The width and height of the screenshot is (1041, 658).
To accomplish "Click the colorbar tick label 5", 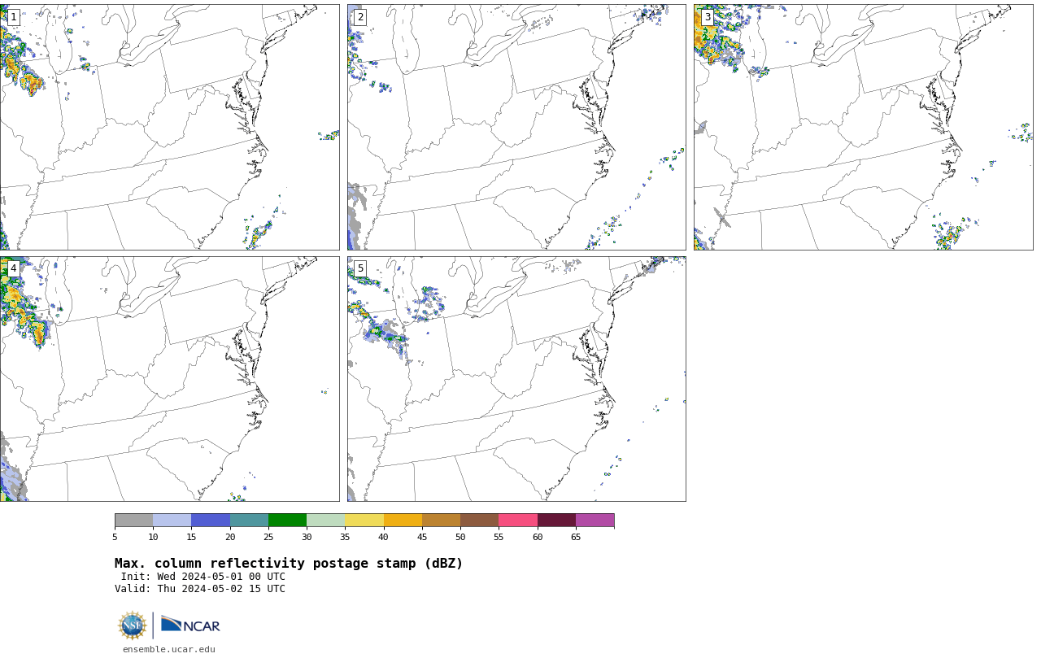I will 115,537.
